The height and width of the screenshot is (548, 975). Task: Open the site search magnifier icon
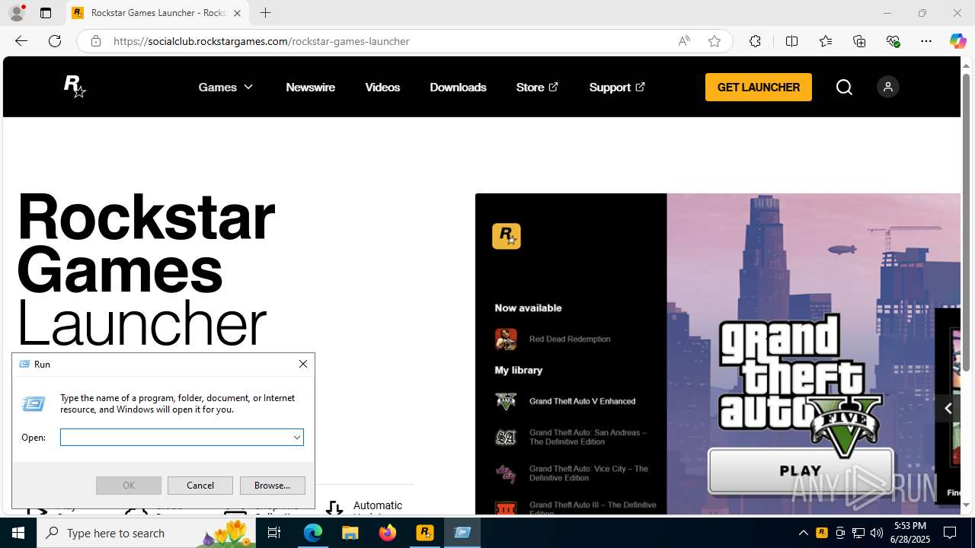coord(844,87)
